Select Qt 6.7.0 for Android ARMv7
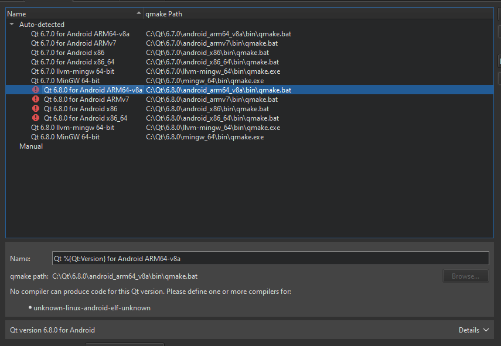Viewport: 501px width, 346px height. point(73,43)
